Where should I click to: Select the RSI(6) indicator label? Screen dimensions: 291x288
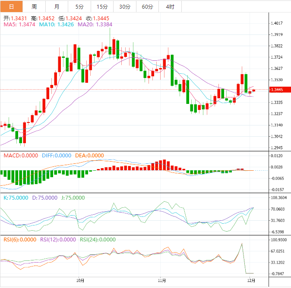coord(20,240)
